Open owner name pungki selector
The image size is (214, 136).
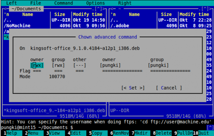pyautogui.click(x=110, y=65)
